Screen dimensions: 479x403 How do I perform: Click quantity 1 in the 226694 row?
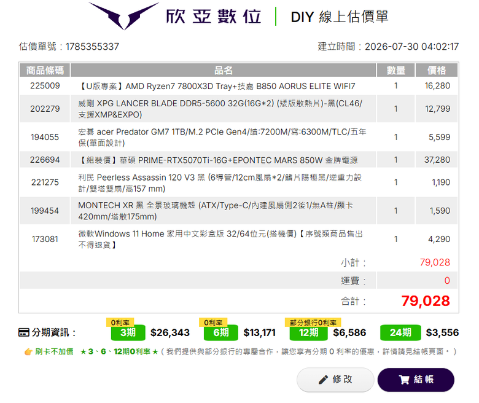coord(396,160)
